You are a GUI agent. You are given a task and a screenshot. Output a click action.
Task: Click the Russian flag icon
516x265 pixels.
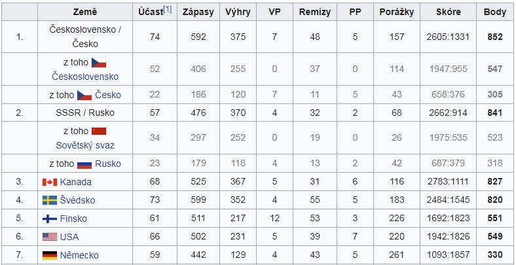pos(84,164)
